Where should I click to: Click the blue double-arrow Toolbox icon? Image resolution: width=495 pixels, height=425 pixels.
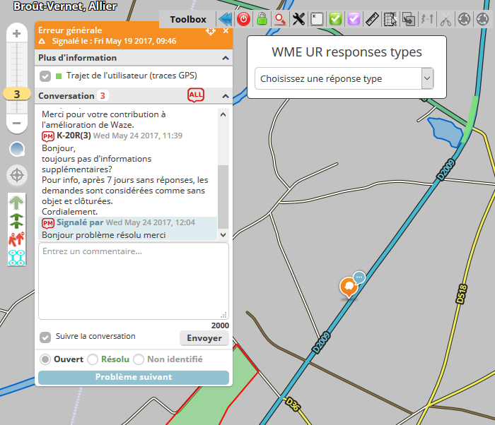click(226, 19)
